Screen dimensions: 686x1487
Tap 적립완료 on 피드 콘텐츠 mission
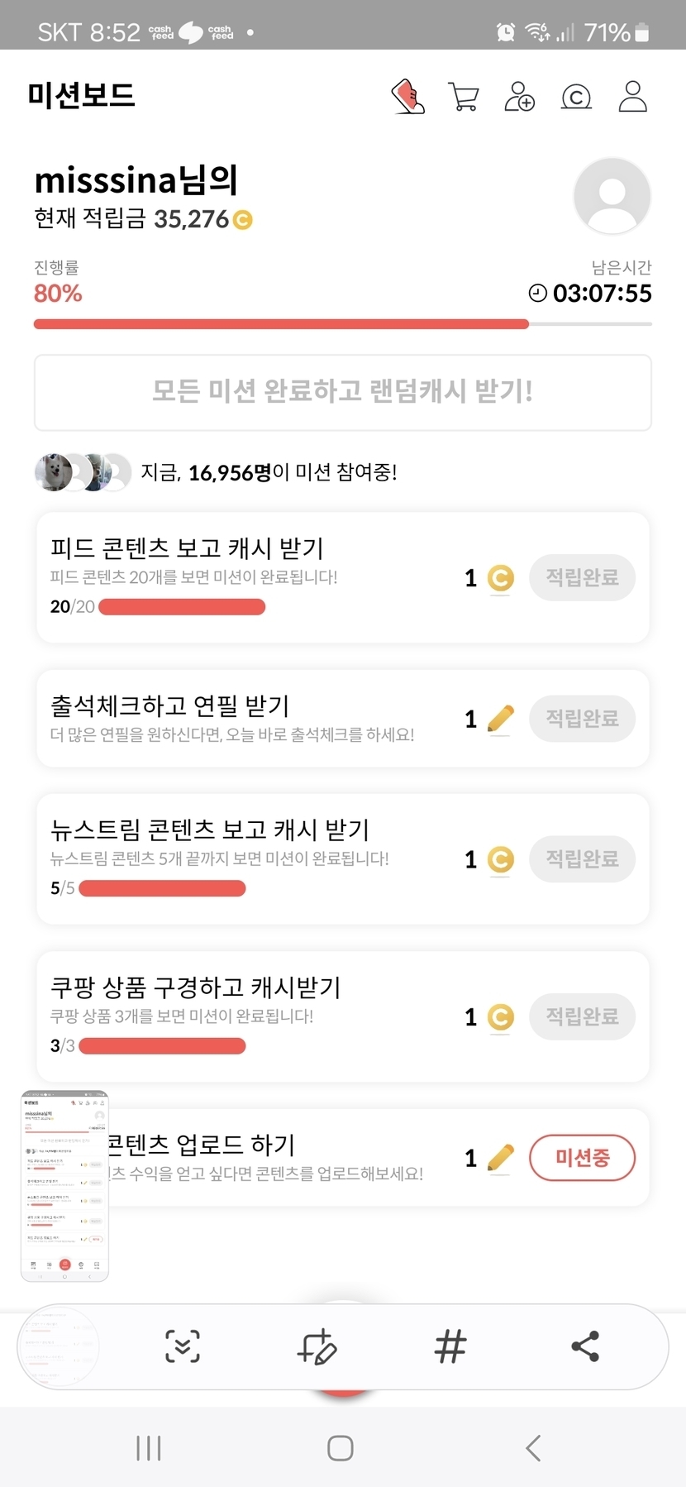pos(582,577)
